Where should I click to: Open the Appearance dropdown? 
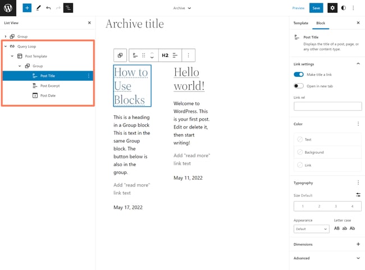click(x=311, y=229)
